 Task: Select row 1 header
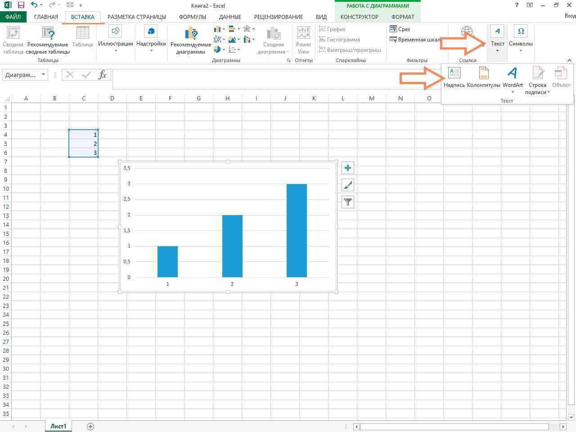6,108
